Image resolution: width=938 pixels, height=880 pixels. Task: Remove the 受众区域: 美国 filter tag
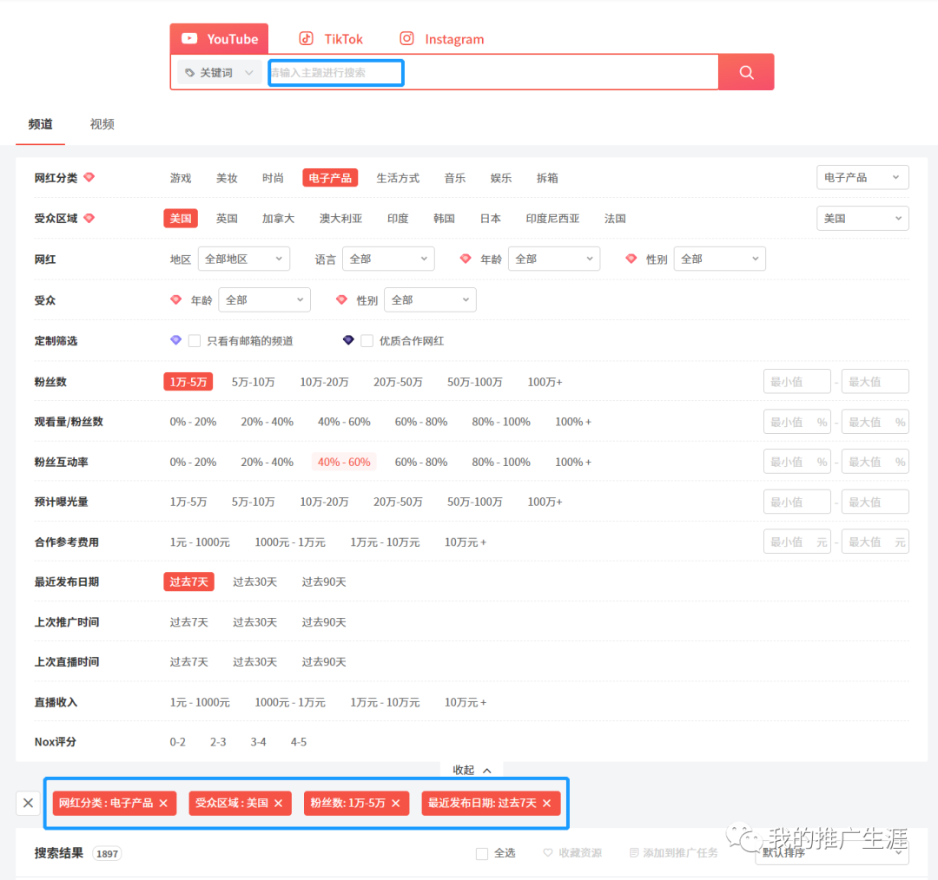click(278, 804)
